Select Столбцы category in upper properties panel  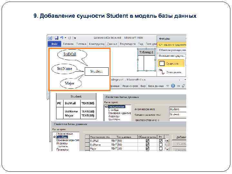coord(113,110)
